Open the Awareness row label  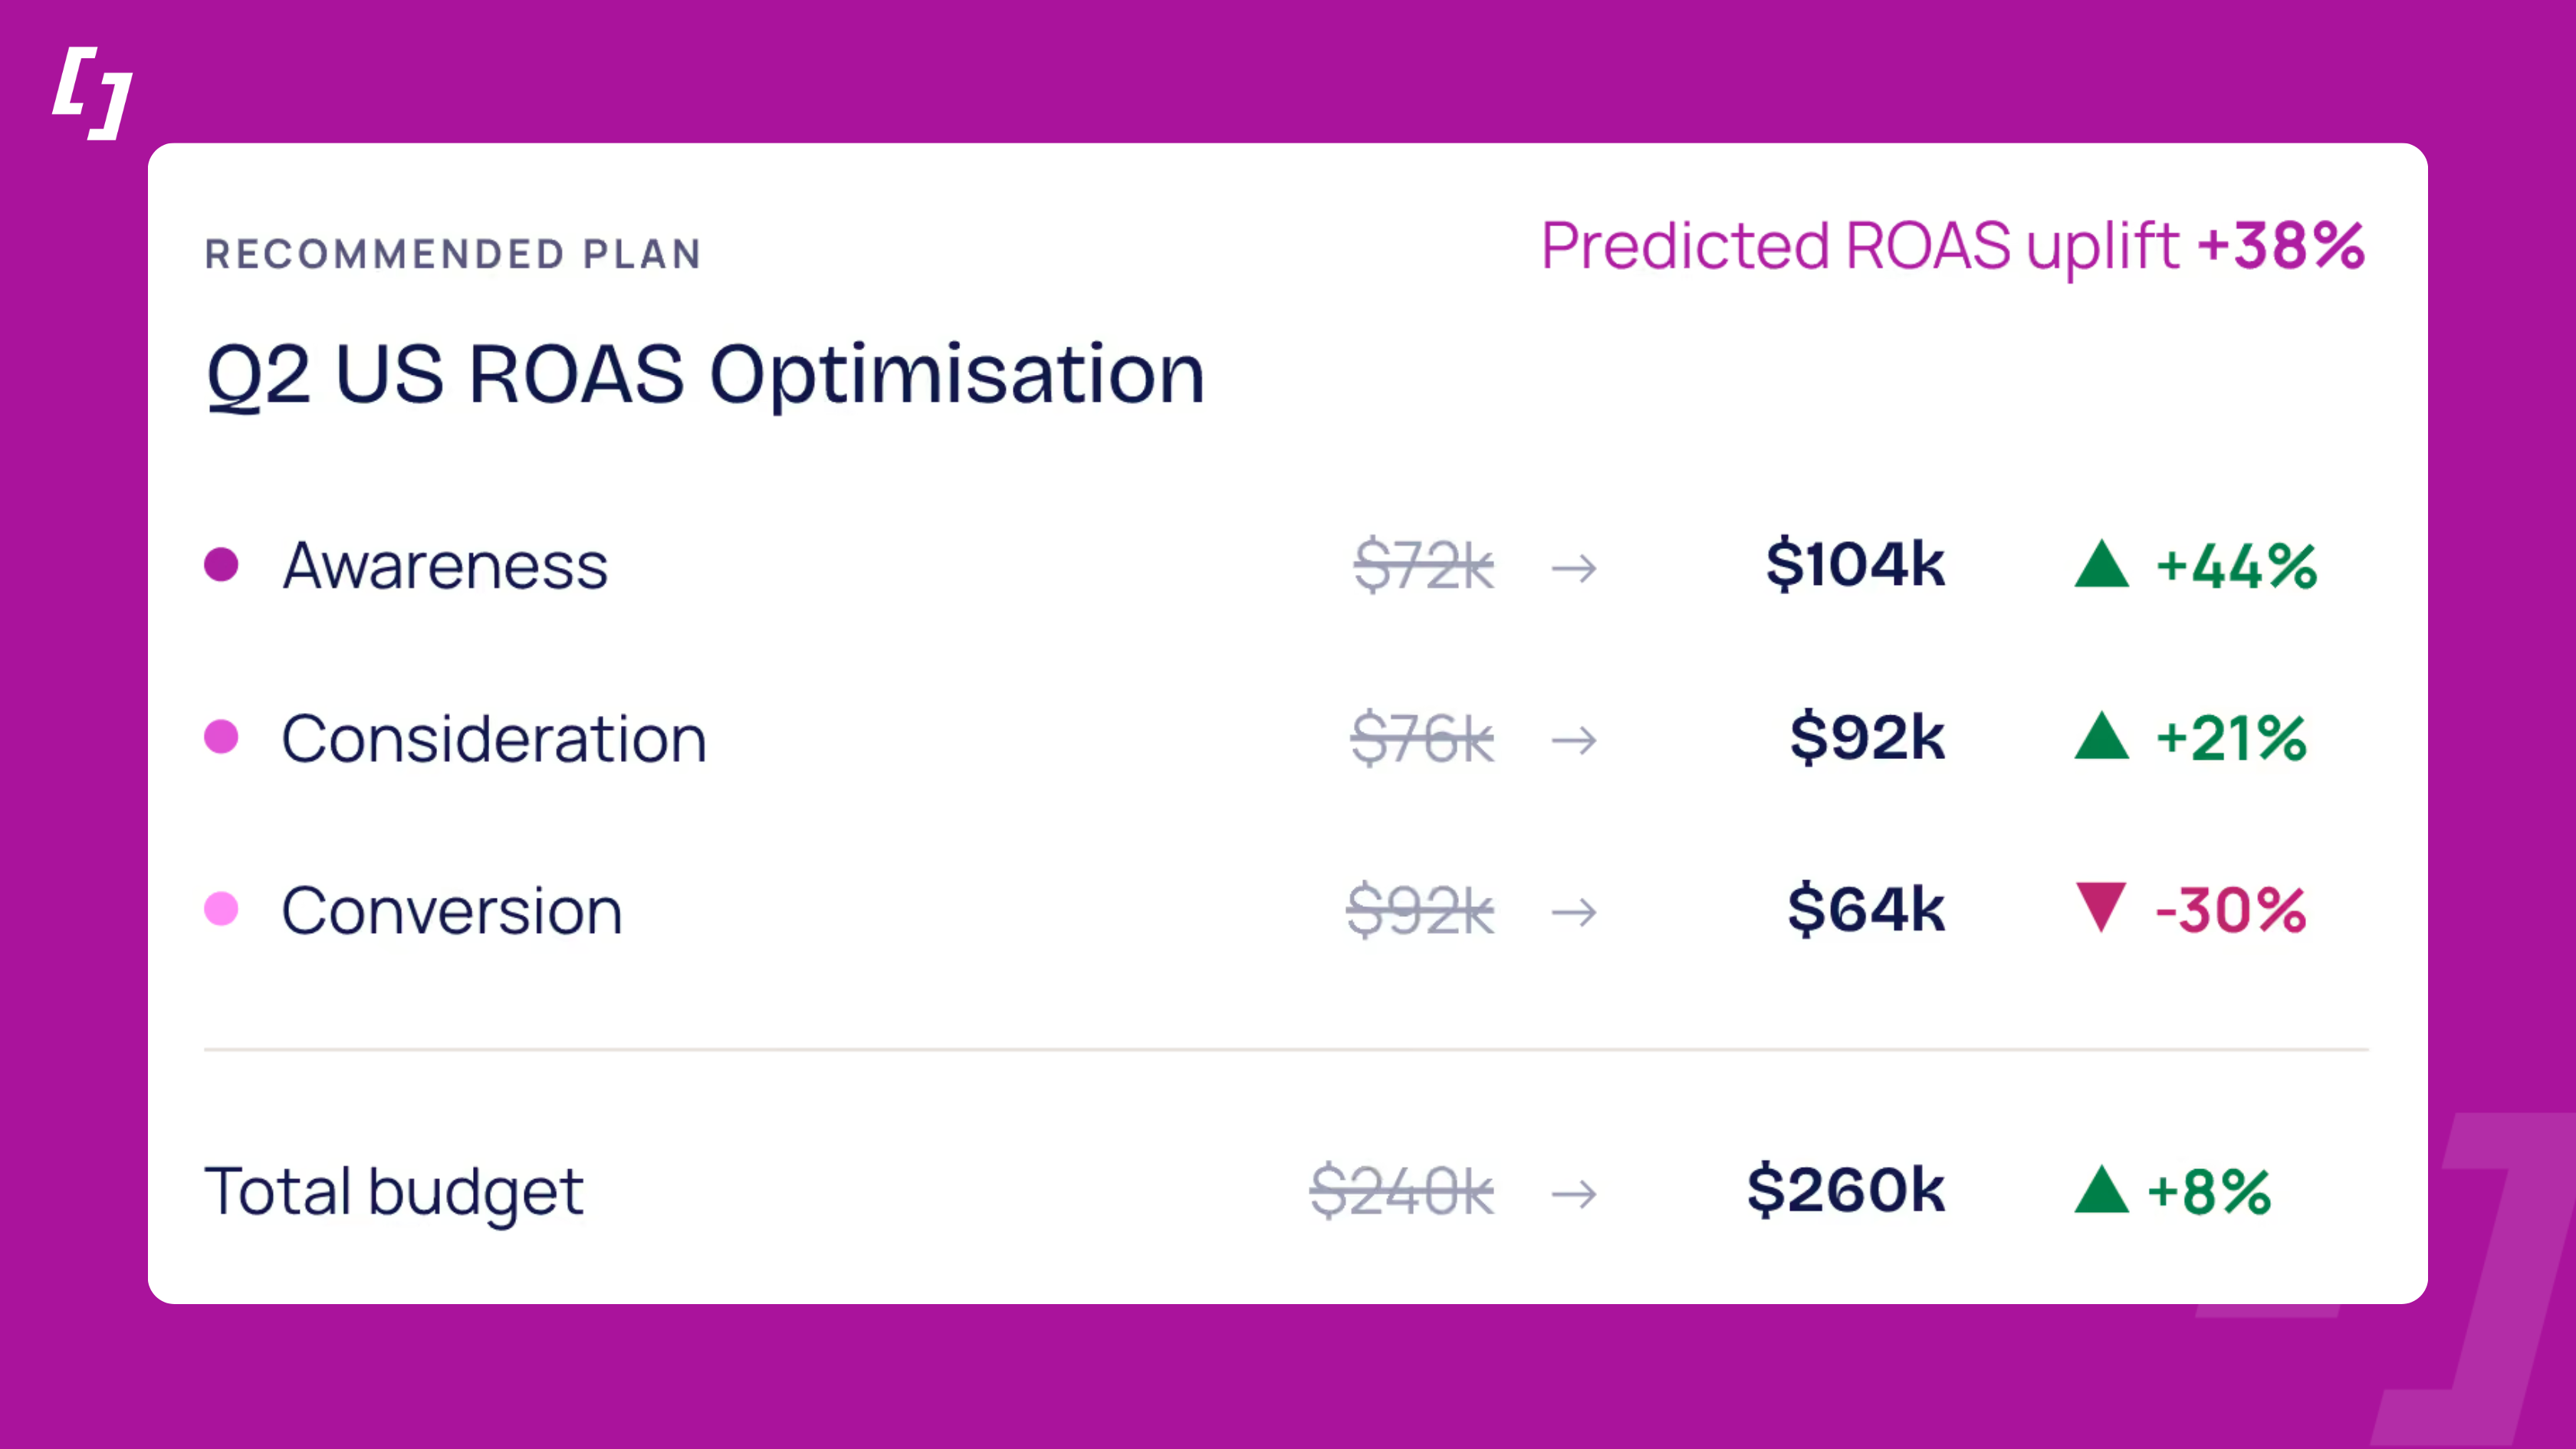click(445, 566)
